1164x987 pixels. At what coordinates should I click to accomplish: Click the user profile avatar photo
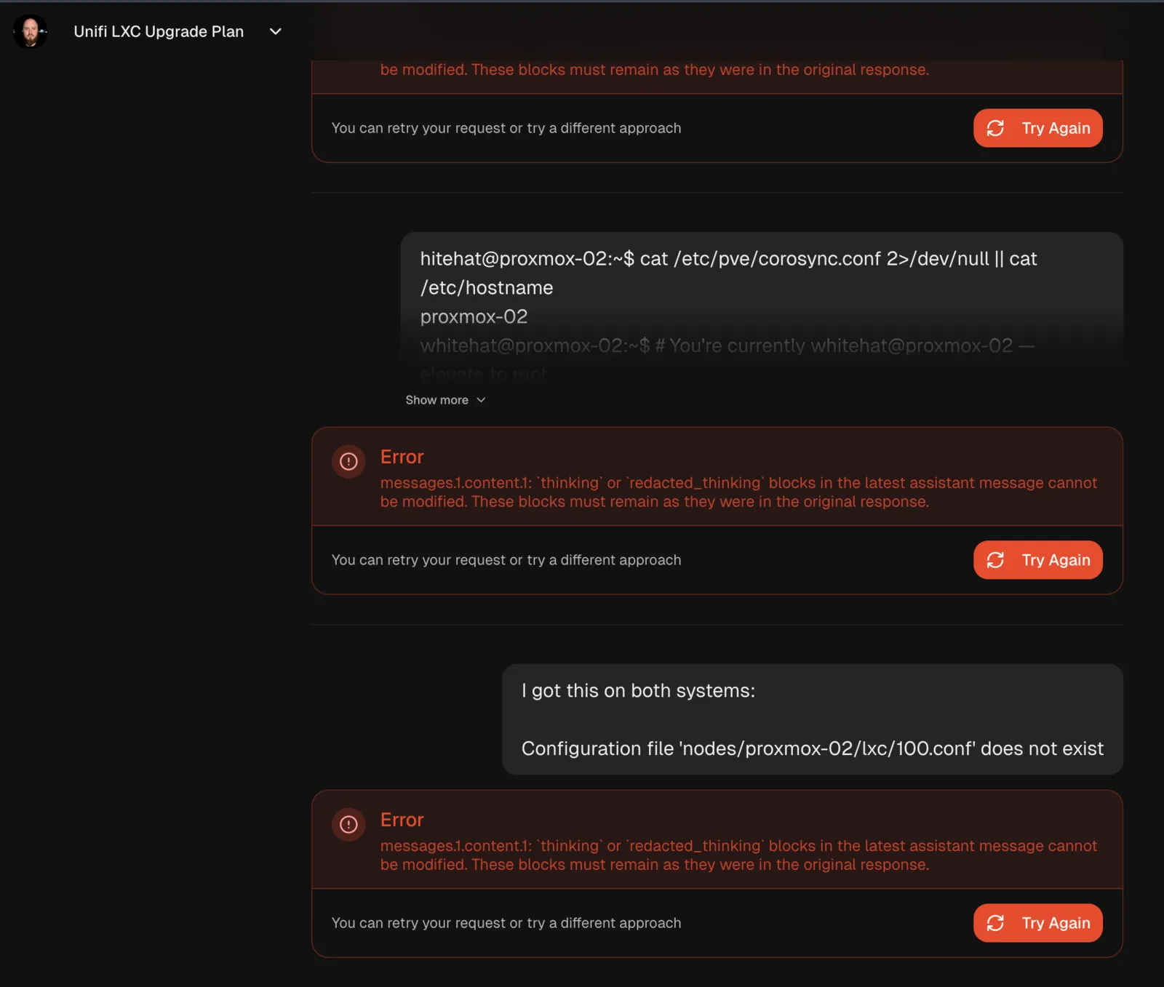[30, 31]
